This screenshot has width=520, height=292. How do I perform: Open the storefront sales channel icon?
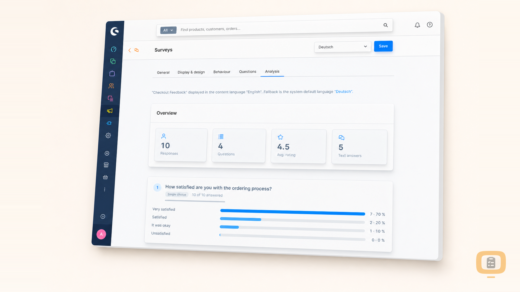[106, 165]
